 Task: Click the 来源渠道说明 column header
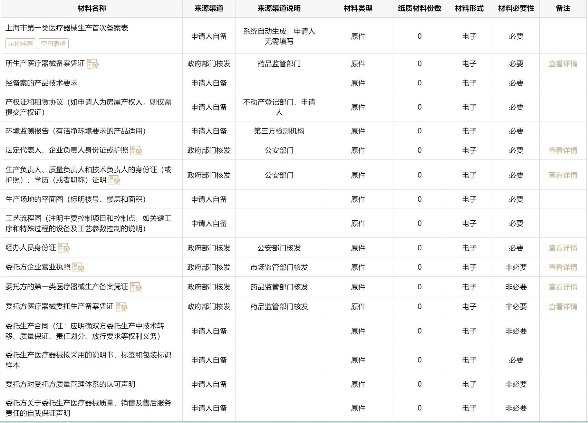[279, 9]
